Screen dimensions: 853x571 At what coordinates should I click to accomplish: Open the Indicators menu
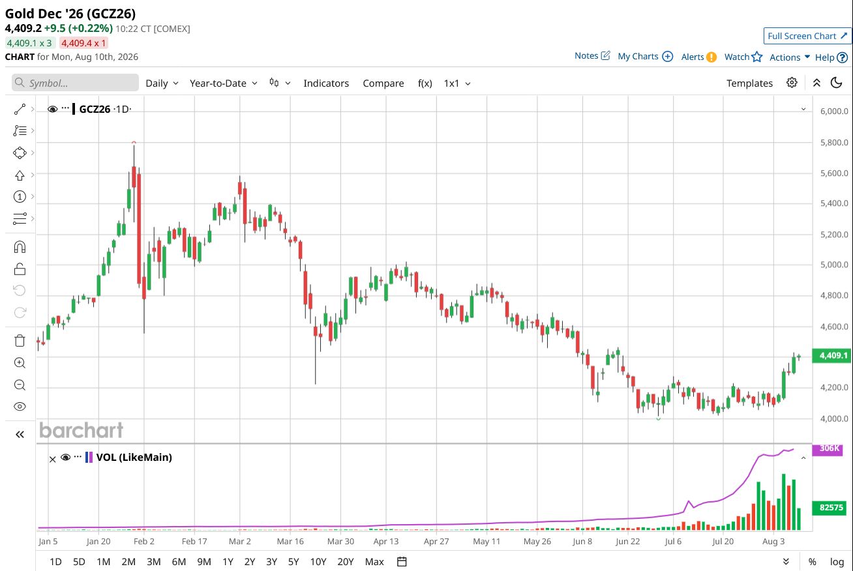(326, 83)
